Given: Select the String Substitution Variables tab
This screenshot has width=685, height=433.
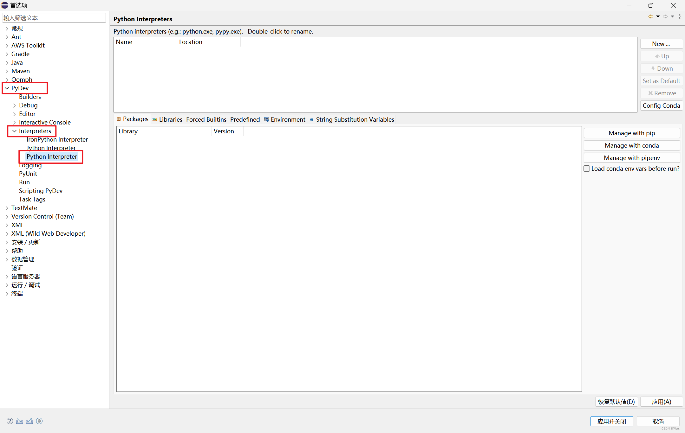Looking at the screenshot, I should point(352,119).
